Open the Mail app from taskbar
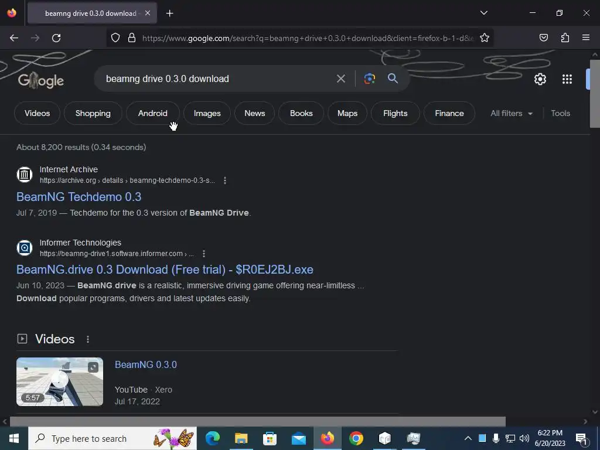This screenshot has width=600, height=450. tap(298, 438)
